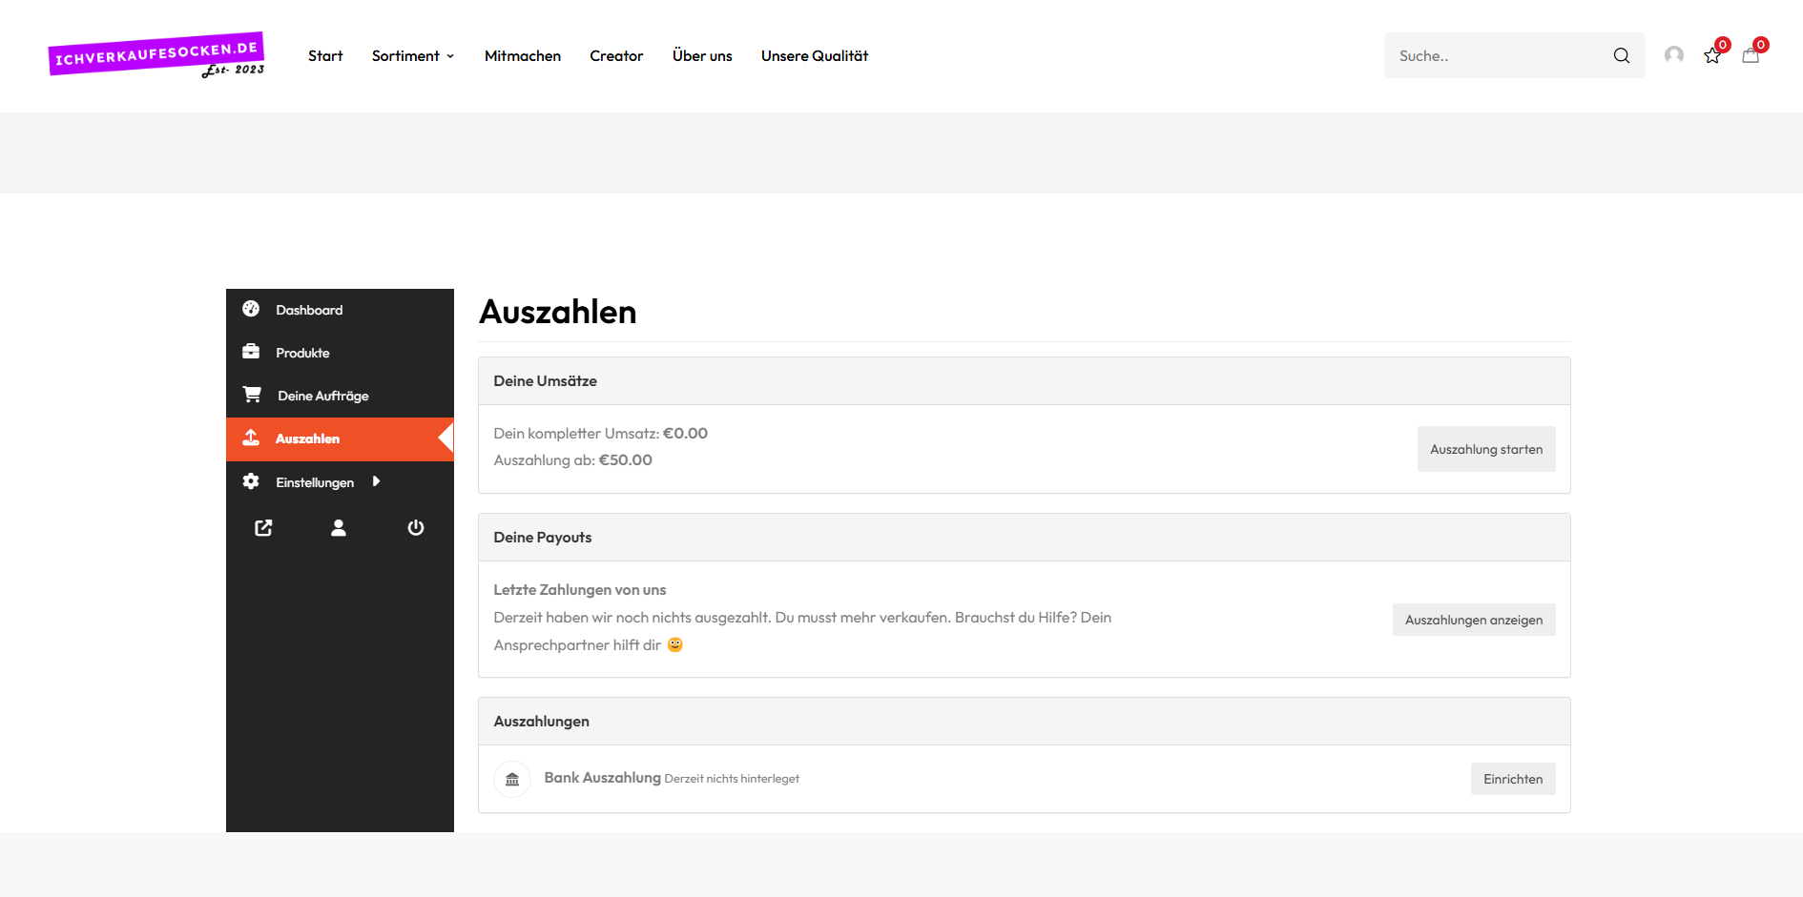Viewport: 1803px width, 897px height.
Task: Click into the Suche search field
Action: point(1498,56)
